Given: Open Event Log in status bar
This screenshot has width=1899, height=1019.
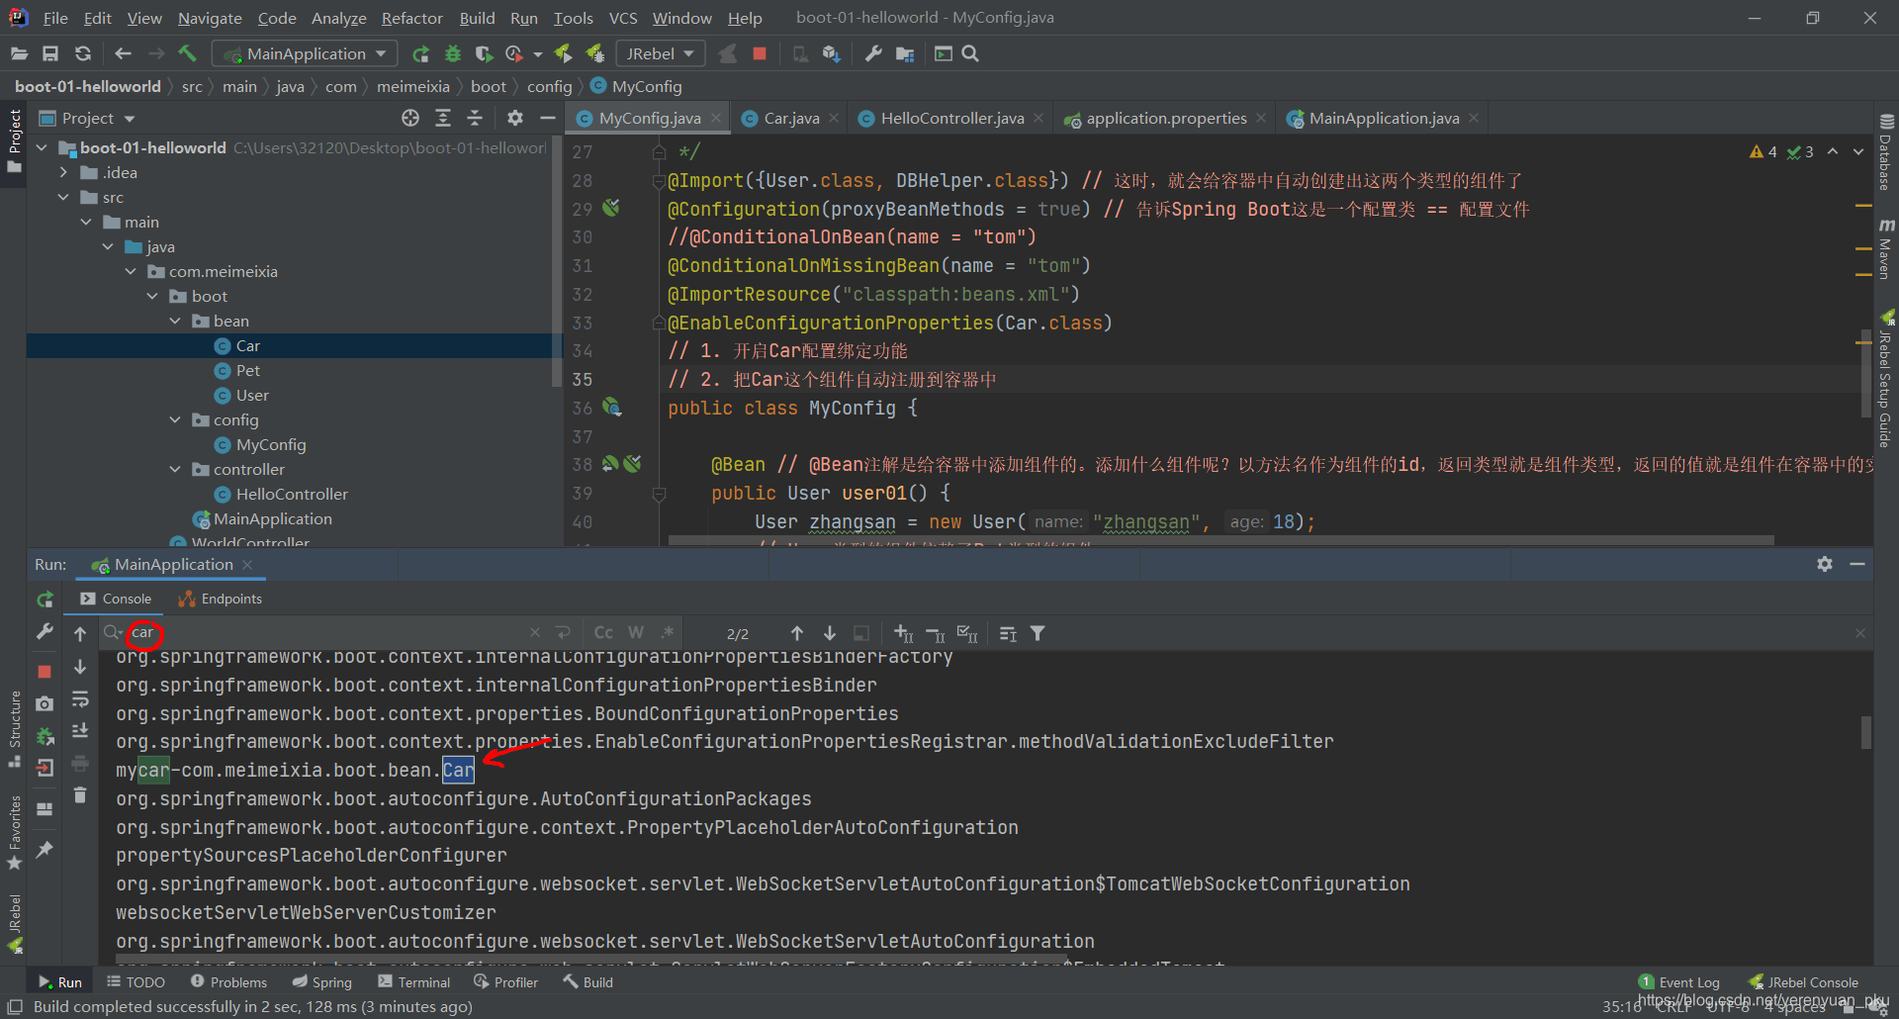Looking at the screenshot, I should [1679, 981].
